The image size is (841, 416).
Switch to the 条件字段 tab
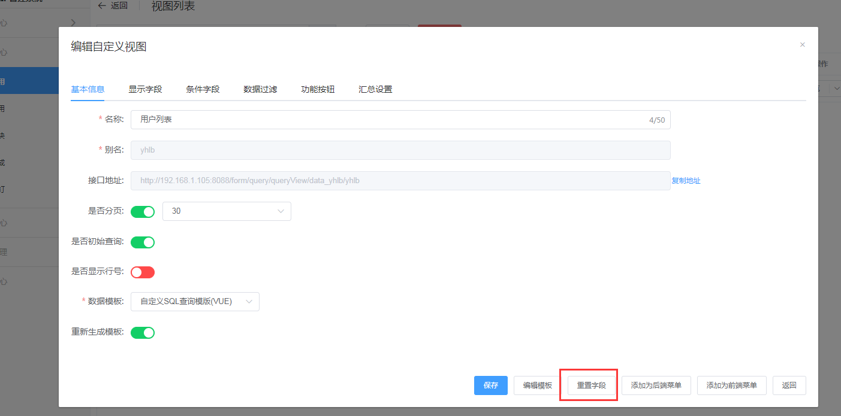[x=203, y=89]
